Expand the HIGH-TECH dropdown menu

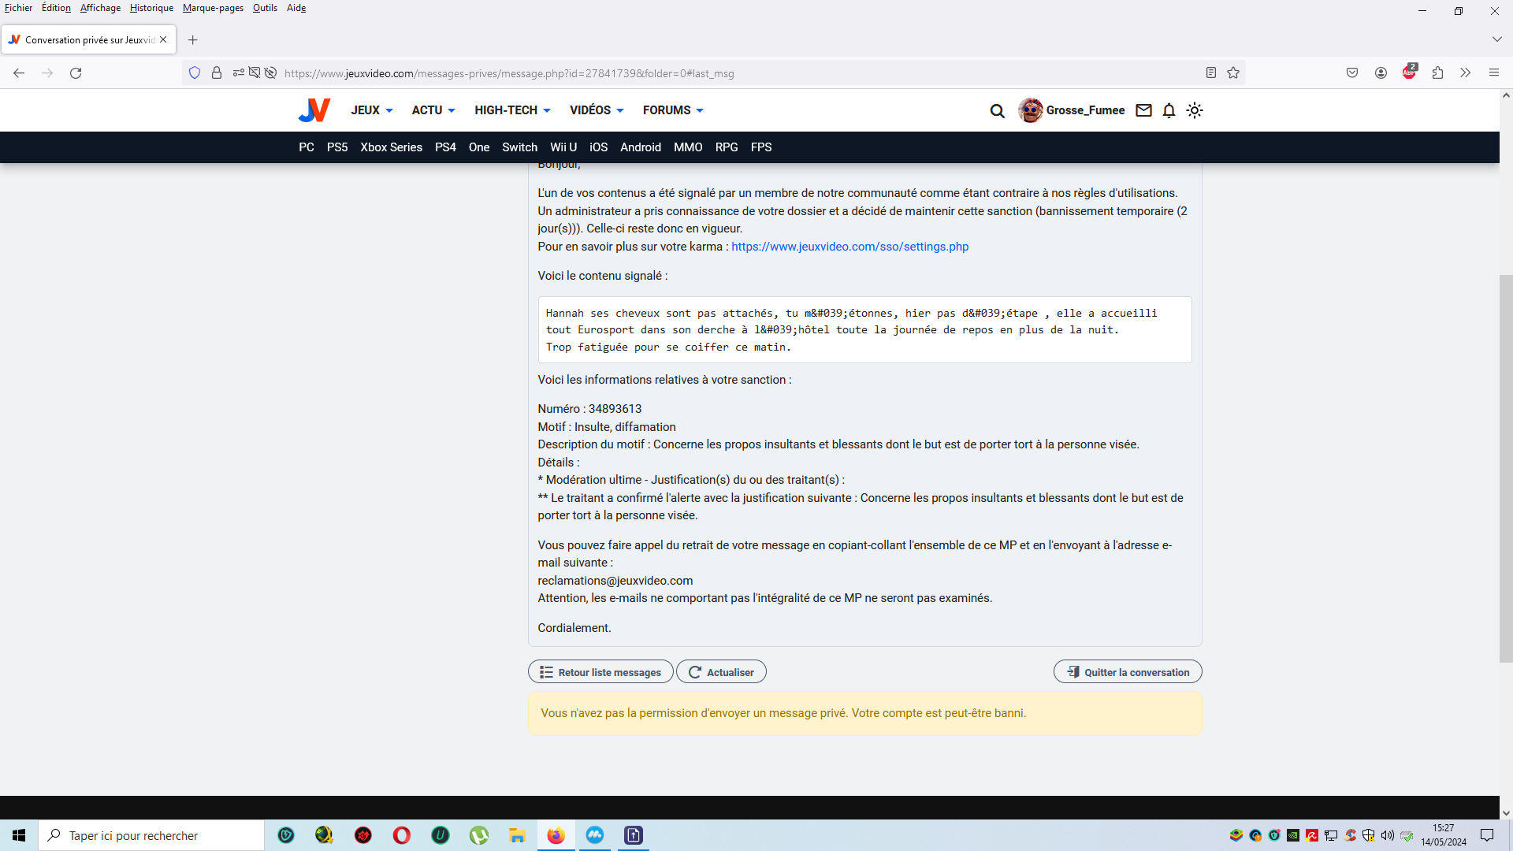click(x=512, y=110)
